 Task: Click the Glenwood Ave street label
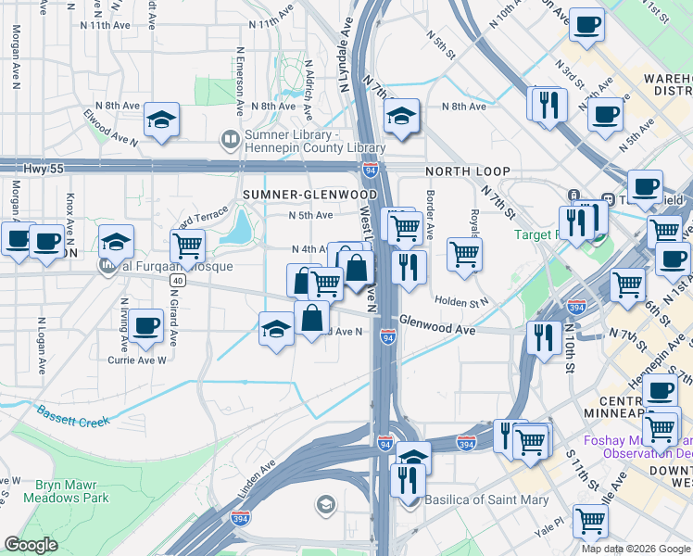[x=437, y=325]
